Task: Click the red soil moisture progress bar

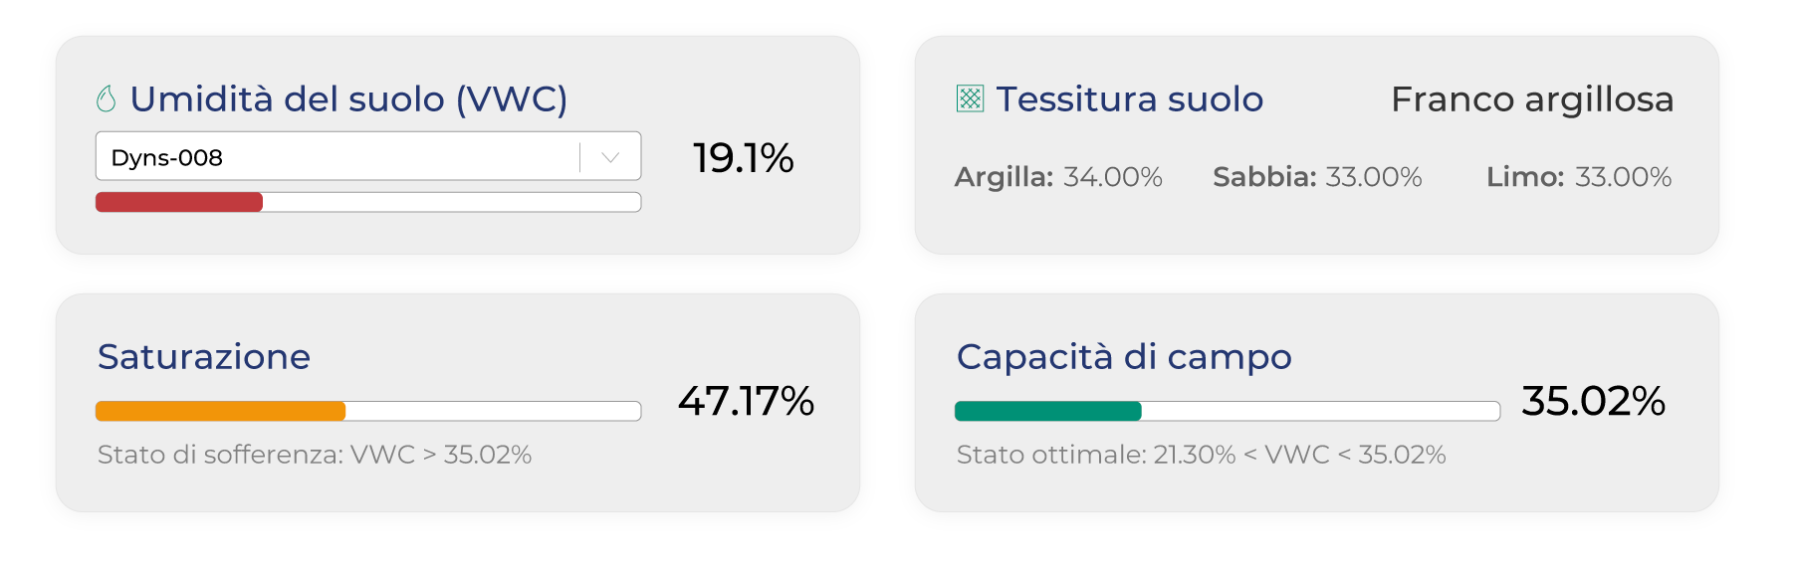Action: (179, 202)
